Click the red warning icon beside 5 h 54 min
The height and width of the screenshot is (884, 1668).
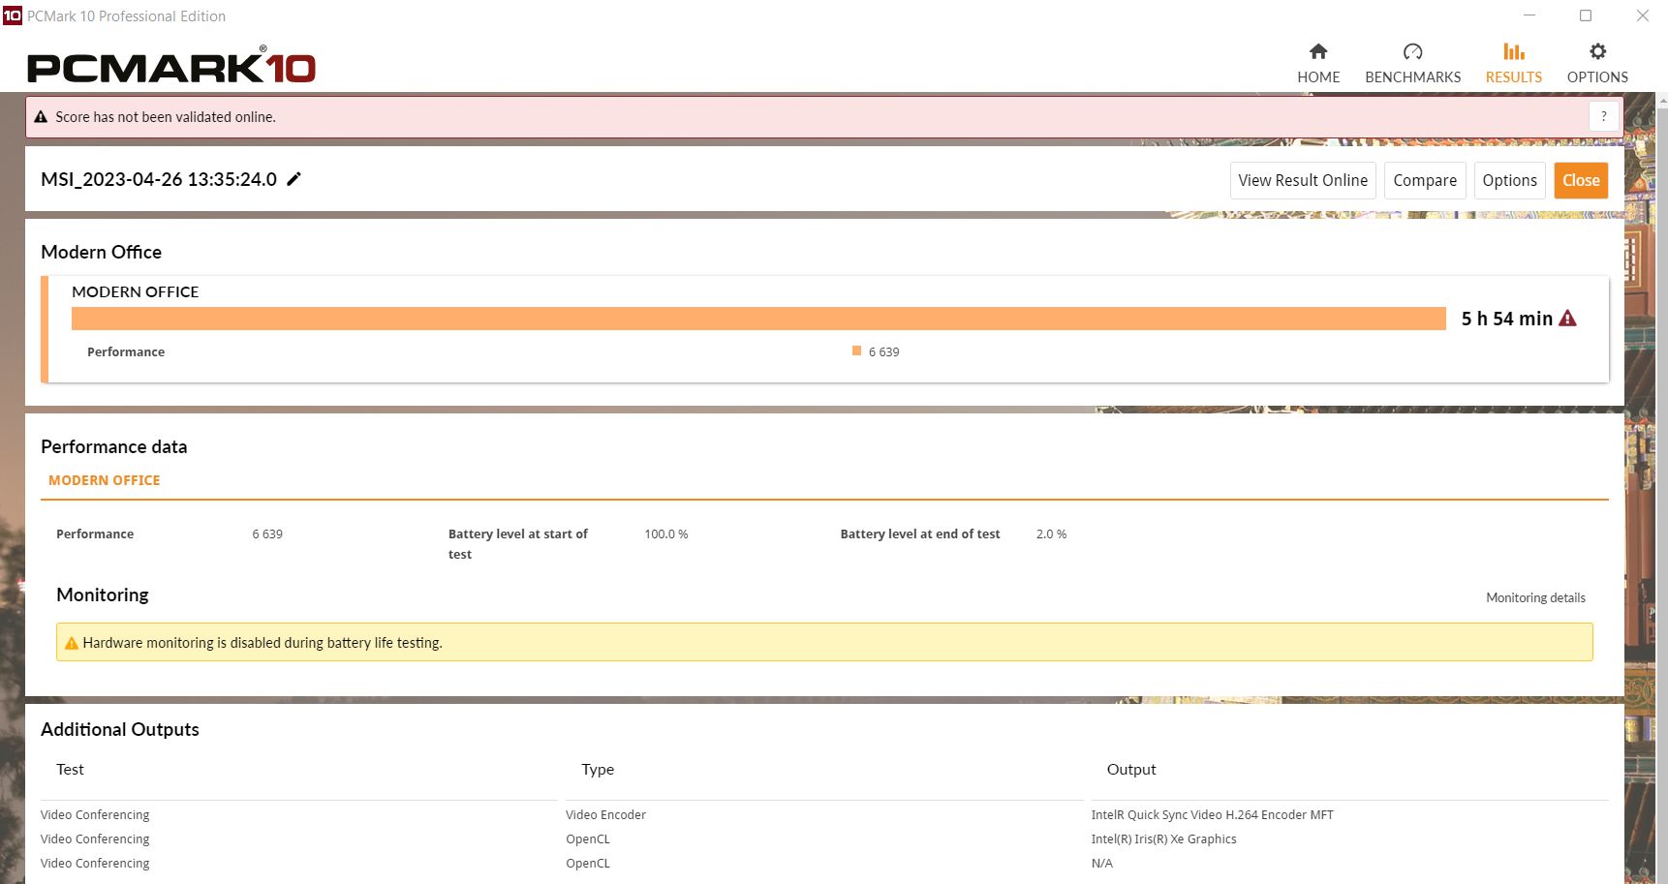(x=1568, y=319)
